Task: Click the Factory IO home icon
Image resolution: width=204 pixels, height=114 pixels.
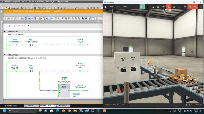Action: pyautogui.click(x=106, y=7)
